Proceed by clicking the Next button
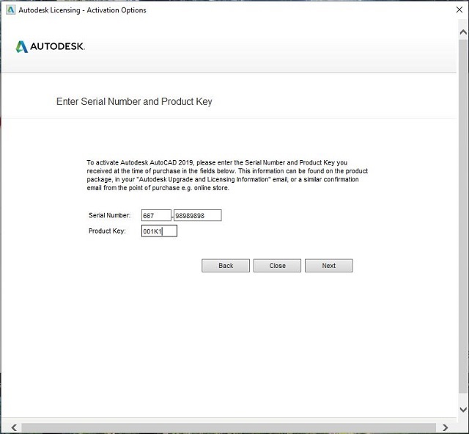 (328, 266)
